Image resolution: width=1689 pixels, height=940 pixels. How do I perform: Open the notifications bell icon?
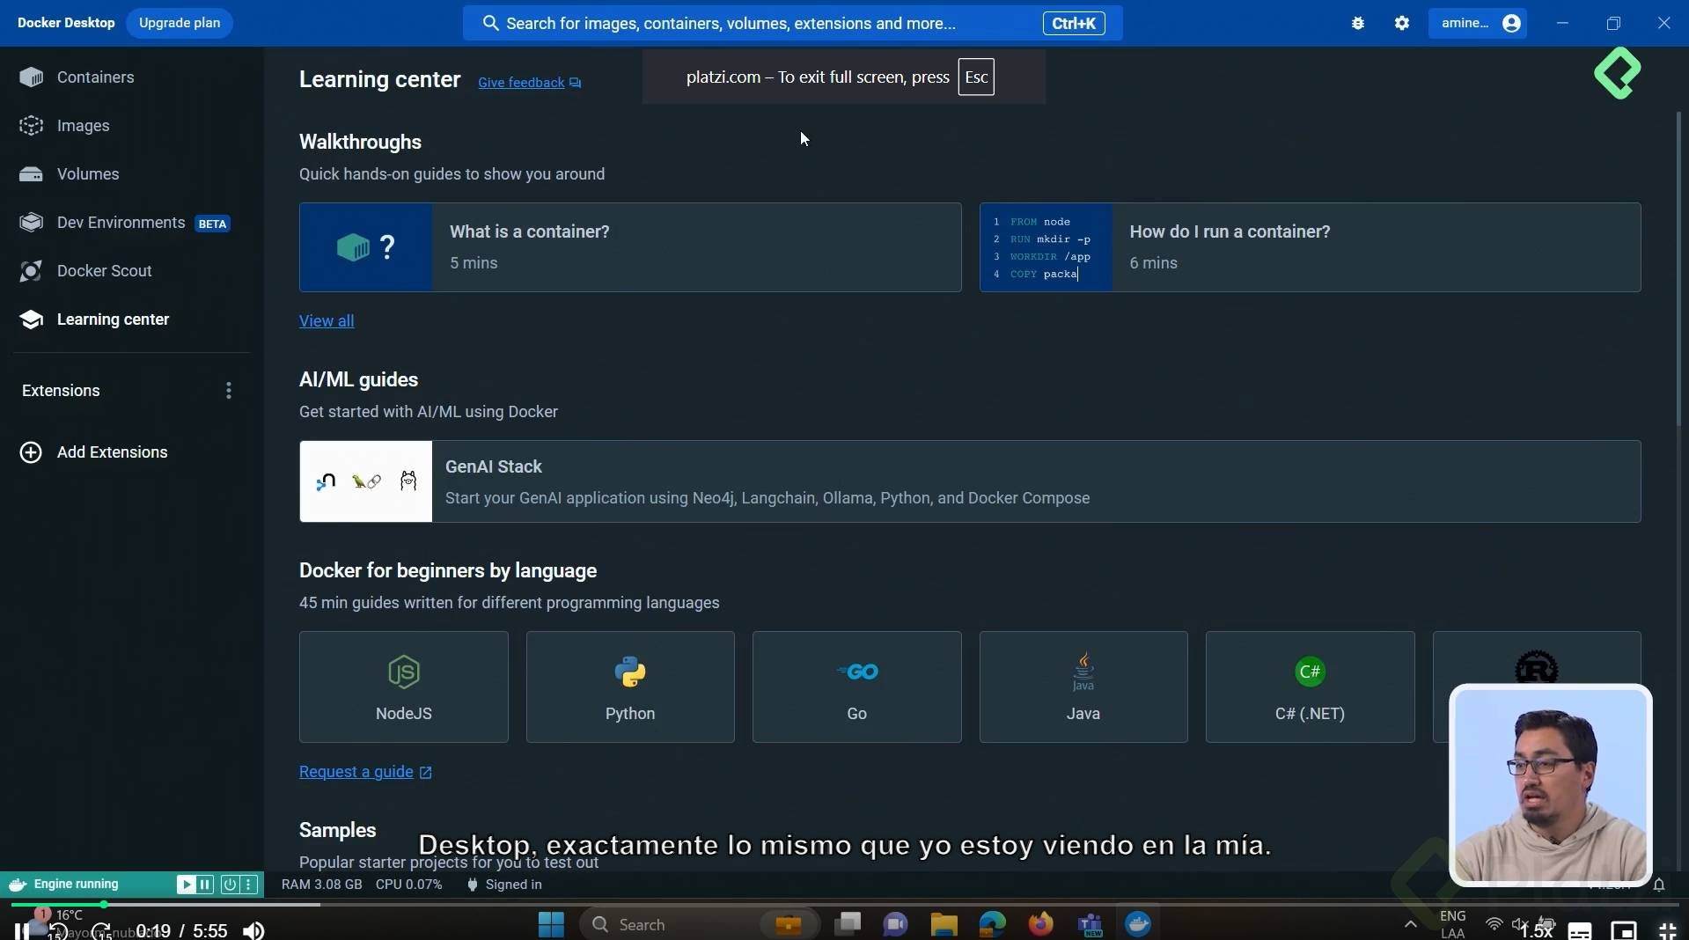1659,885
